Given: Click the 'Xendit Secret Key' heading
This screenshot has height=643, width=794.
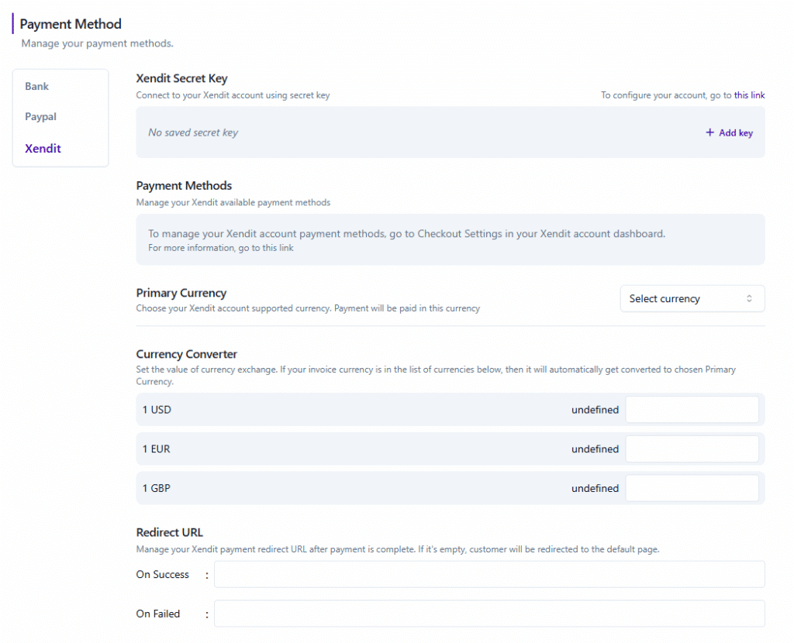Looking at the screenshot, I should (181, 78).
